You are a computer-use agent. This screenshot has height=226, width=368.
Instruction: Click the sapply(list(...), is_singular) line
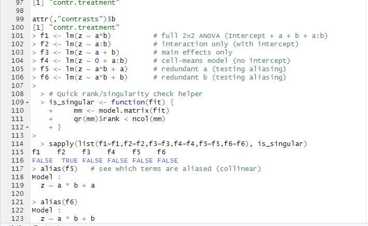tap(178, 143)
